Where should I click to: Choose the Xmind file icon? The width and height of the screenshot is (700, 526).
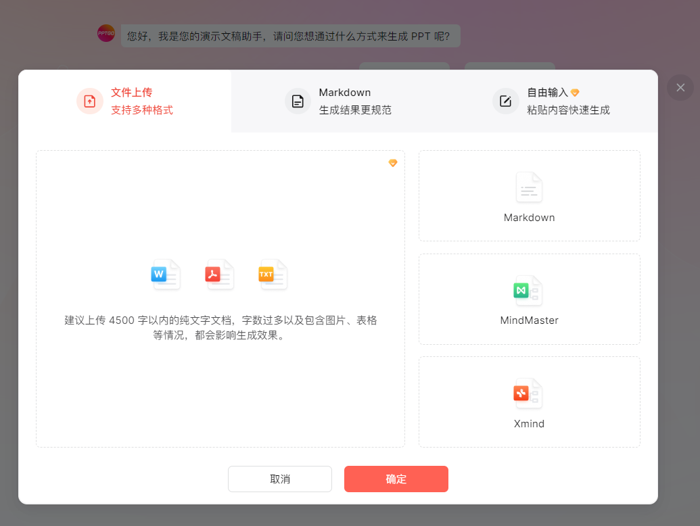pos(528,393)
